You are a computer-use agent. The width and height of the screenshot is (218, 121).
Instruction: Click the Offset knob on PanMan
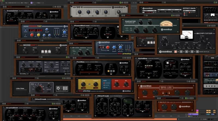point(80,68)
